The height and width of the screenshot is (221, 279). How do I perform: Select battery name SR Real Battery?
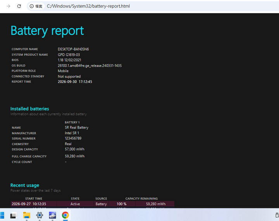point(76,128)
